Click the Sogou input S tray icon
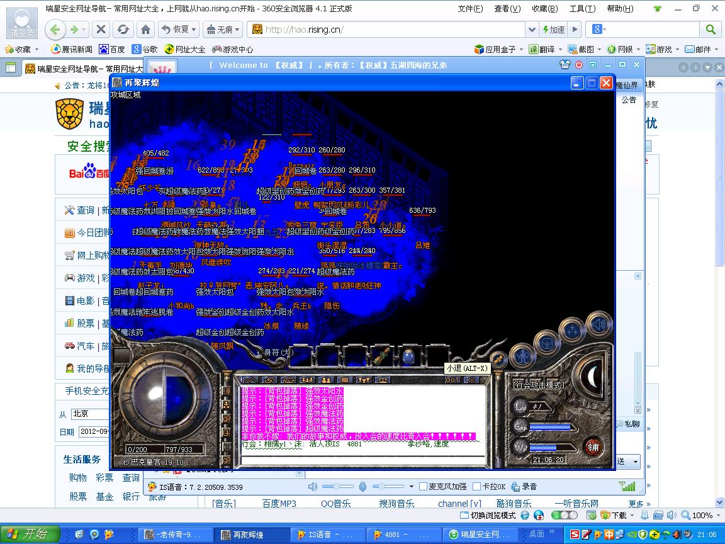This screenshot has height=544, width=725. pos(575,535)
